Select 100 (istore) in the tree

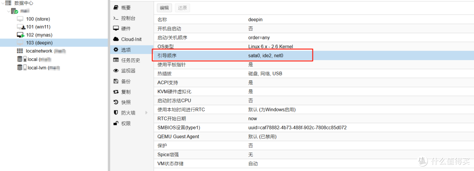coord(38,19)
